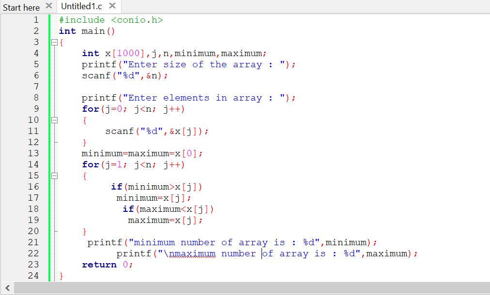Click on 'scanf("%d",&x[j]);' statement
490x295 pixels.
[x=157, y=131]
